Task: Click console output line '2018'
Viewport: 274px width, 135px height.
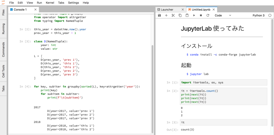Action: (x=37, y=122)
